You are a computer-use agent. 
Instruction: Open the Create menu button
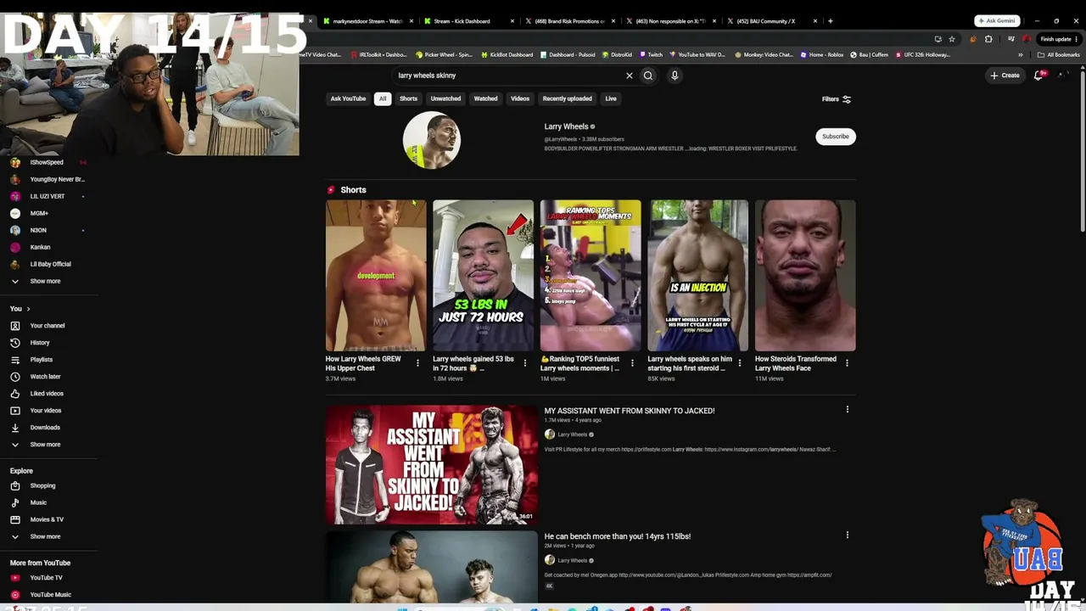click(x=1005, y=76)
